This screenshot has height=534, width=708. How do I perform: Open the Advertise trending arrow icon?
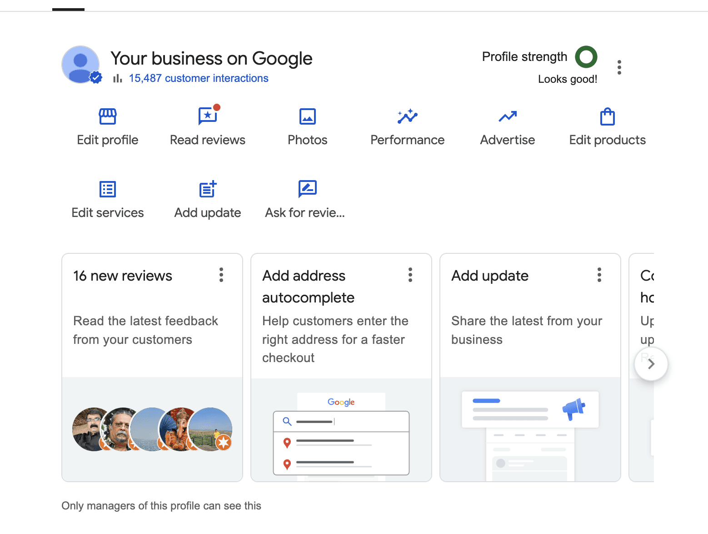(508, 116)
